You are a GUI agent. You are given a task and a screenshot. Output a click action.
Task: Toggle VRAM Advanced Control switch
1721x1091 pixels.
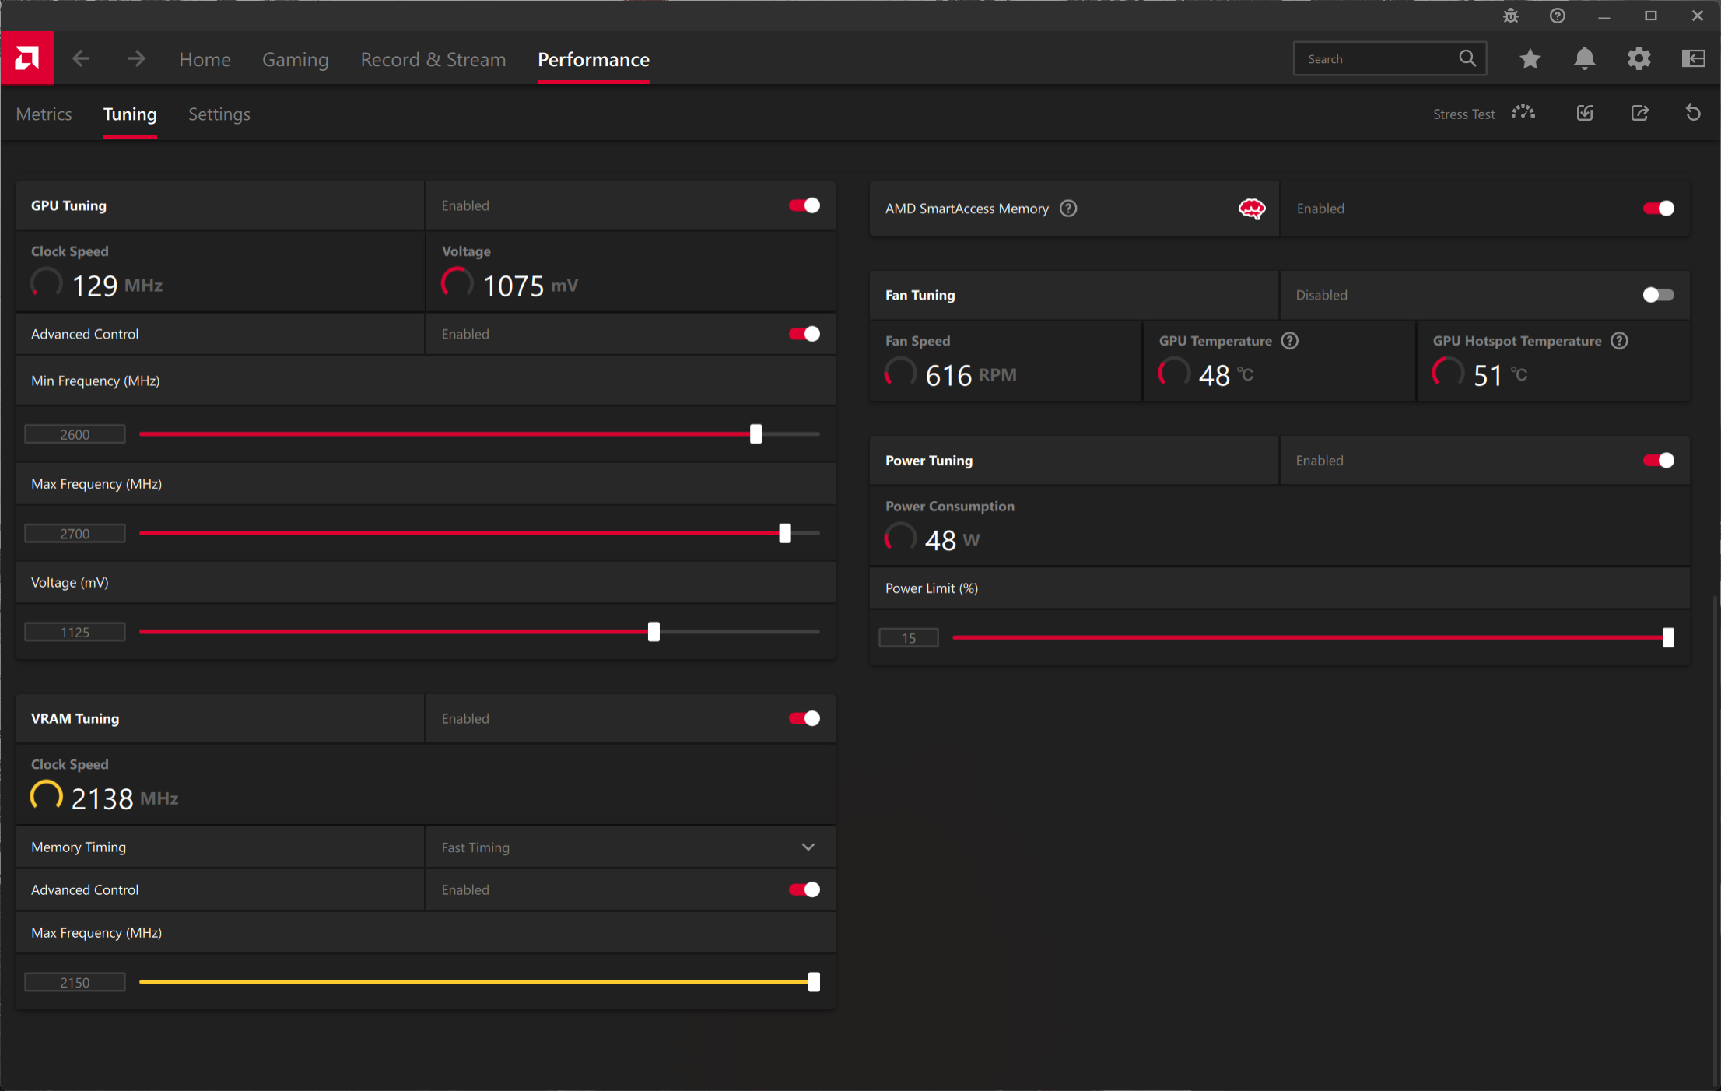point(804,889)
